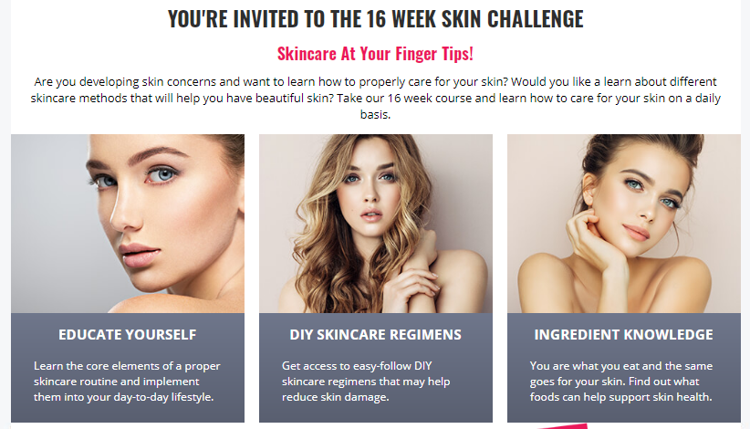Select the 'You are what you eat' description
The width and height of the screenshot is (750, 429).
click(621, 382)
